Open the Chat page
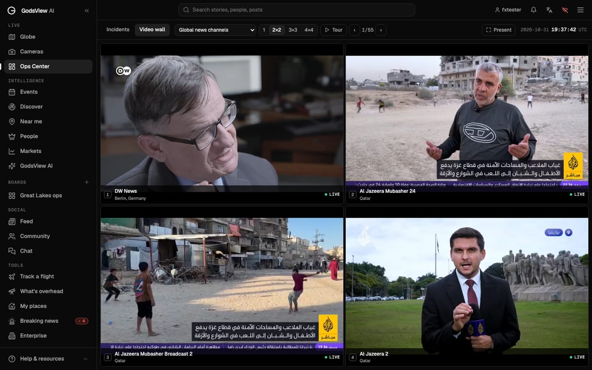The image size is (592, 370). point(48,251)
